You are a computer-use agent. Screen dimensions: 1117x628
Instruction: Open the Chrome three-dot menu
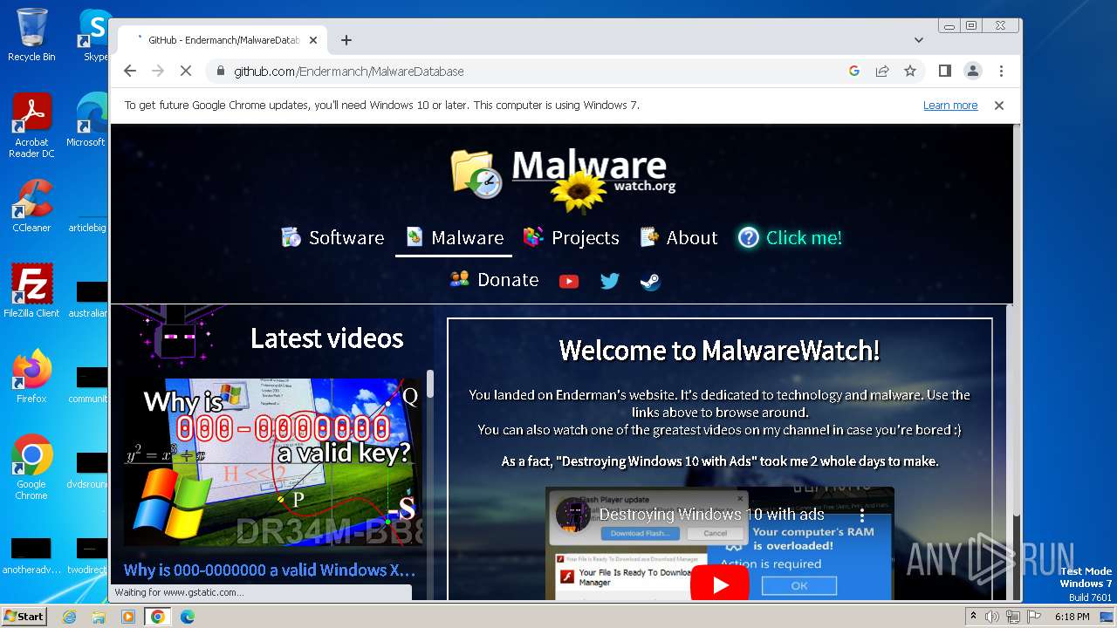pyautogui.click(x=1001, y=72)
